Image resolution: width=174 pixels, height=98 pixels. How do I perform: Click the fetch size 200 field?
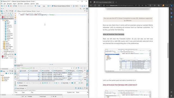tap(76, 83)
